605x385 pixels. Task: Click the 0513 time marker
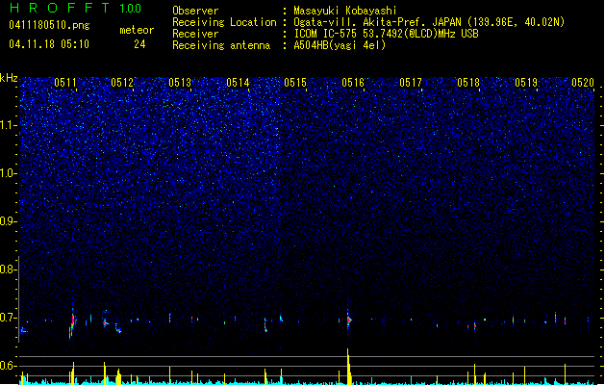coord(180,83)
